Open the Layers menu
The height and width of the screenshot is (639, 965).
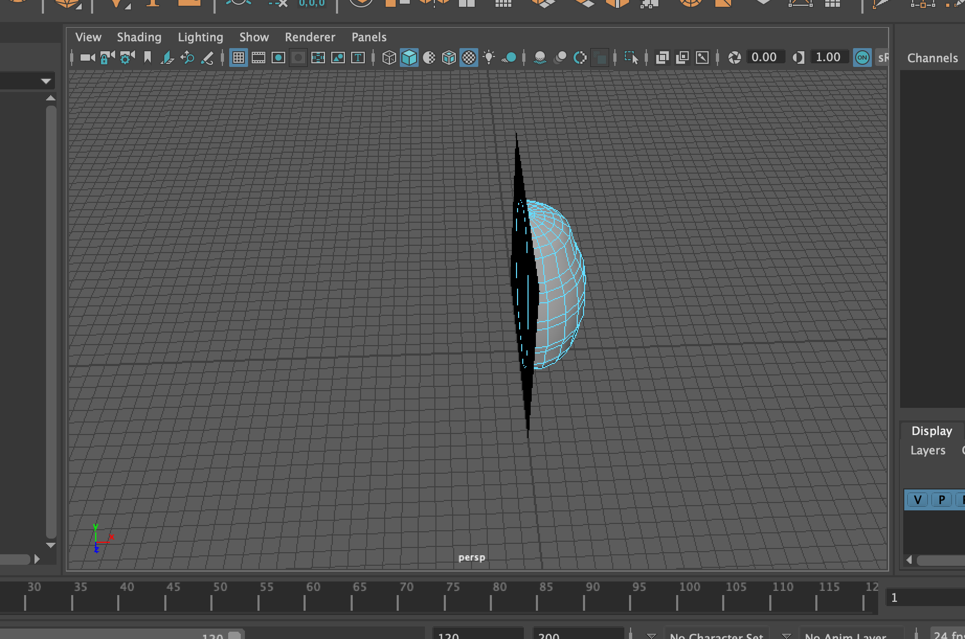928,450
